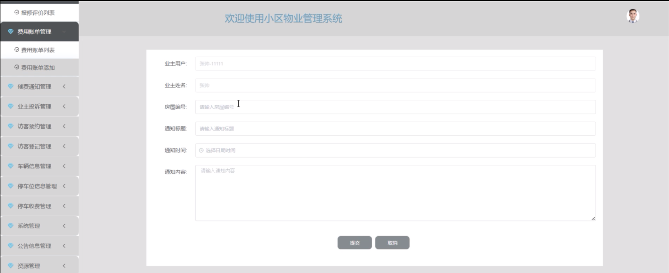Click the diamond icon beside 业主投诉管理

click(x=10, y=106)
